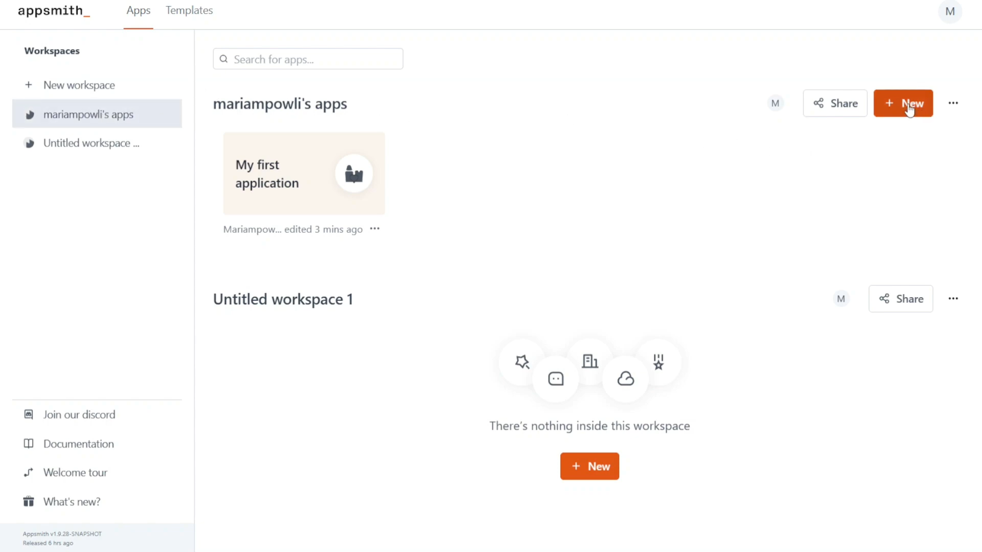The image size is (982, 552).
Task: Click the New button in mariampowli's apps
Action: click(x=903, y=103)
